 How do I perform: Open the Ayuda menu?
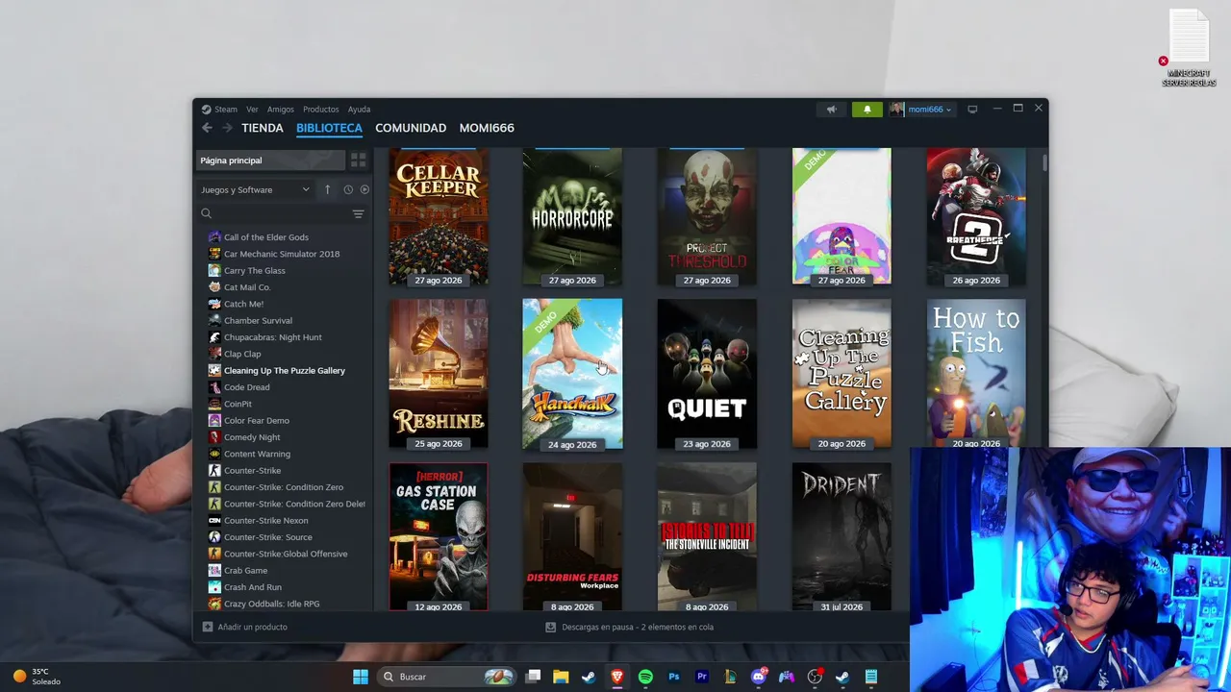pos(359,110)
